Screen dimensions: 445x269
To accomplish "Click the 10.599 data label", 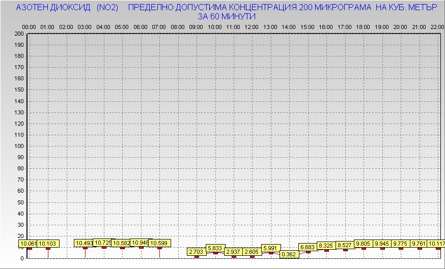I will point(159,243).
